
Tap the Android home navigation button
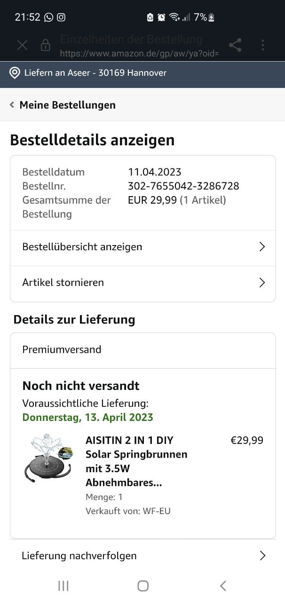coord(143,586)
